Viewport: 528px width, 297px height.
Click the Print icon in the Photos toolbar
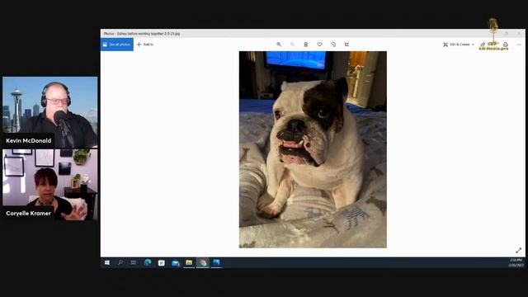pyautogui.click(x=506, y=45)
